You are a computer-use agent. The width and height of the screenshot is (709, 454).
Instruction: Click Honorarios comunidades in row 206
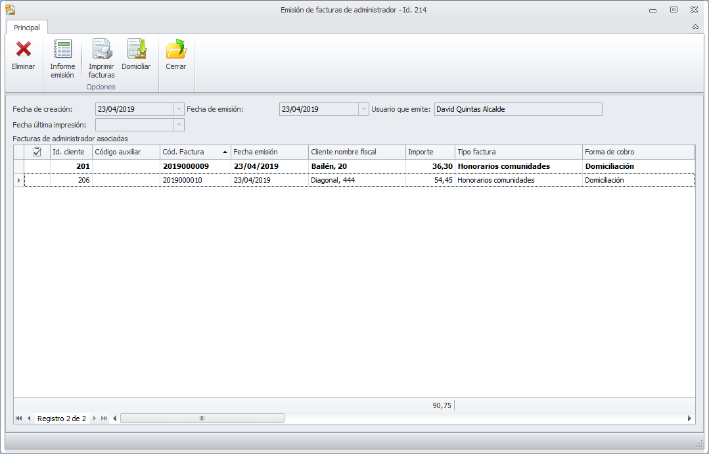click(518, 180)
